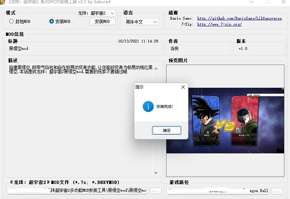Click the description scrollbar down arrow
The height and width of the screenshot is (199, 290).
155,173
